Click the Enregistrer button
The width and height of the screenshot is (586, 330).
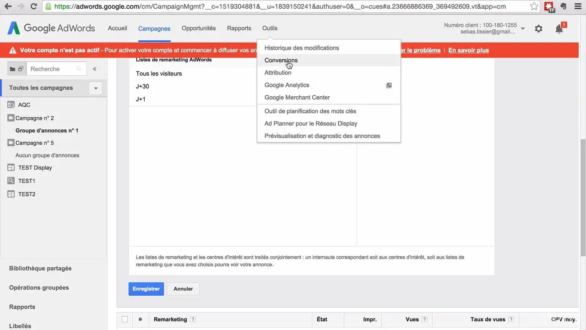click(146, 289)
